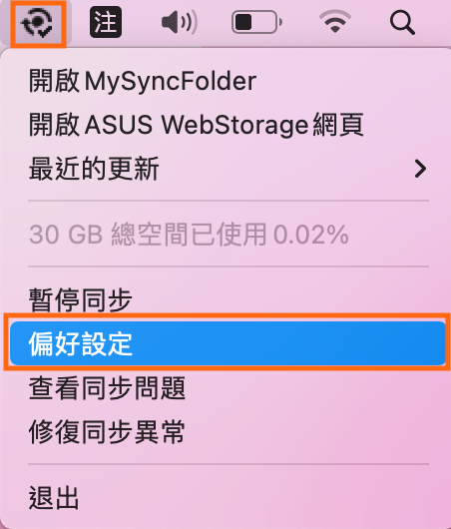Click the 0.02% usage figure in storage line
451x529 pixels.
click(x=311, y=235)
